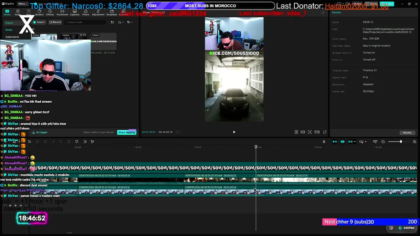Click the Start clipping button

pos(127,132)
